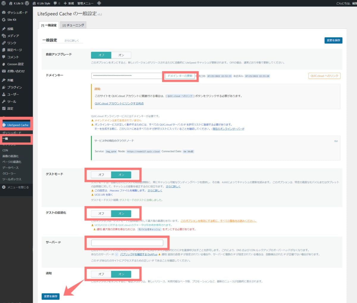The height and width of the screenshot is (303, 357).
Task: Turn 自動アップグレード to オン
Action: (121, 55)
